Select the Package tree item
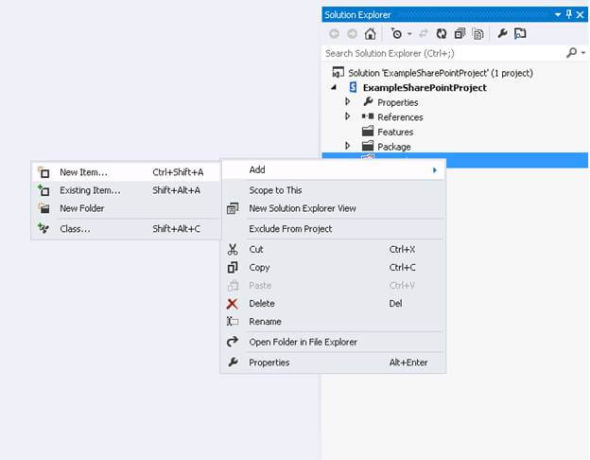The image size is (590, 460). (394, 147)
